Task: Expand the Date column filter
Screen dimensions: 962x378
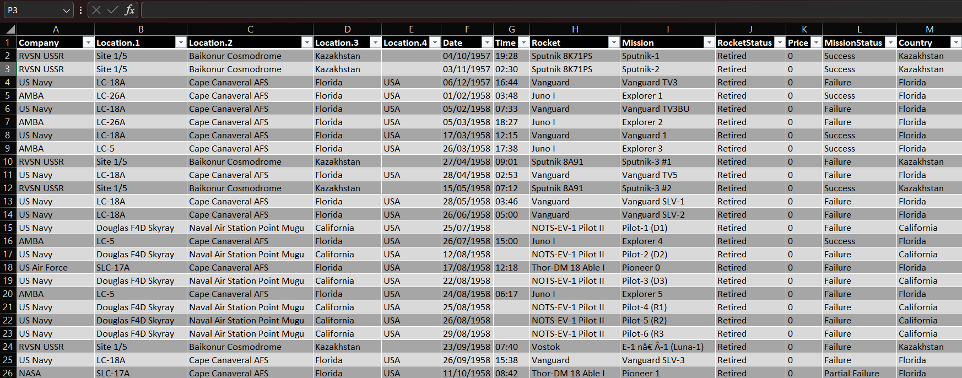Action: coord(487,42)
